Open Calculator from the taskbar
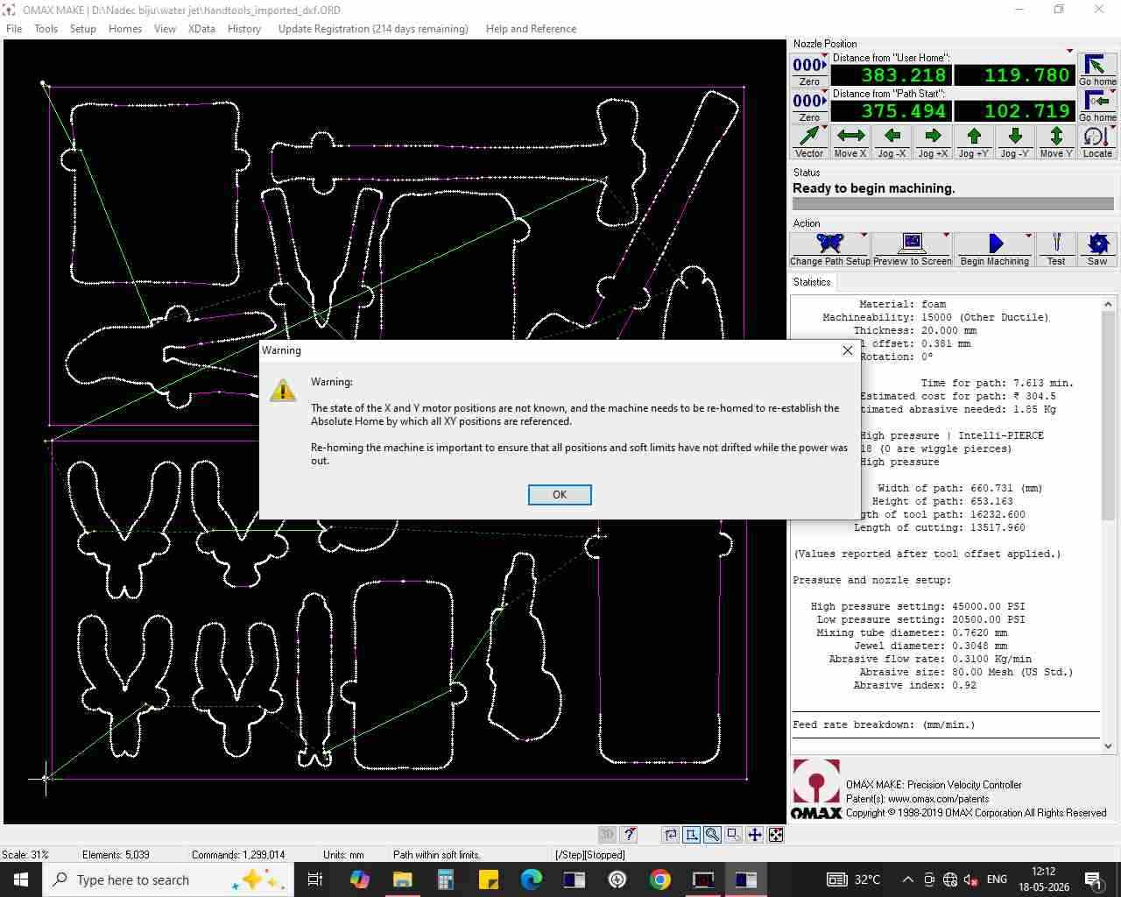This screenshot has width=1121, height=897. point(445,879)
